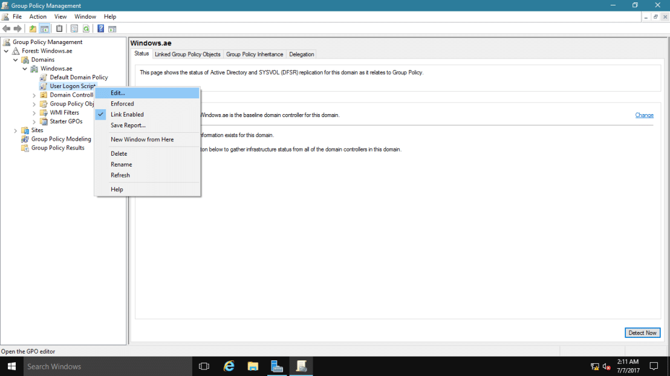
Task: Click the Back arrow in the toolbar
Action: [7, 28]
